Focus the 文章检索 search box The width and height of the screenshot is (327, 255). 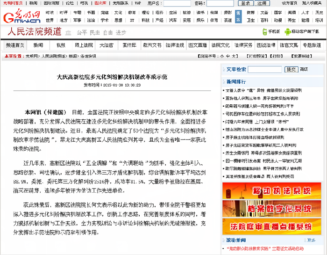click(265, 70)
